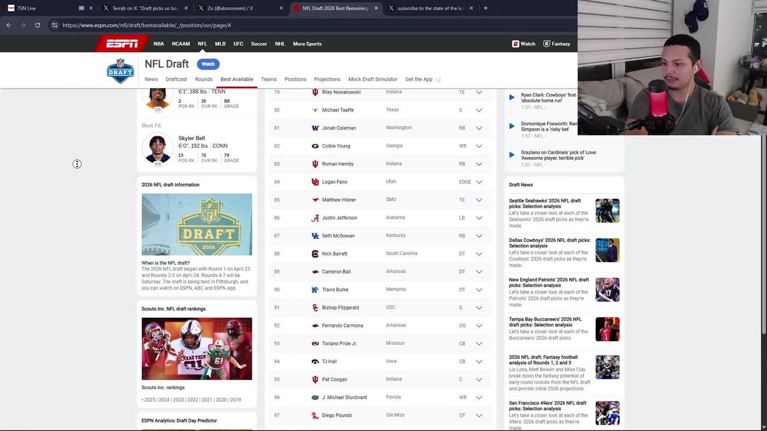Expand Pat Coogan's row details

pyautogui.click(x=479, y=380)
